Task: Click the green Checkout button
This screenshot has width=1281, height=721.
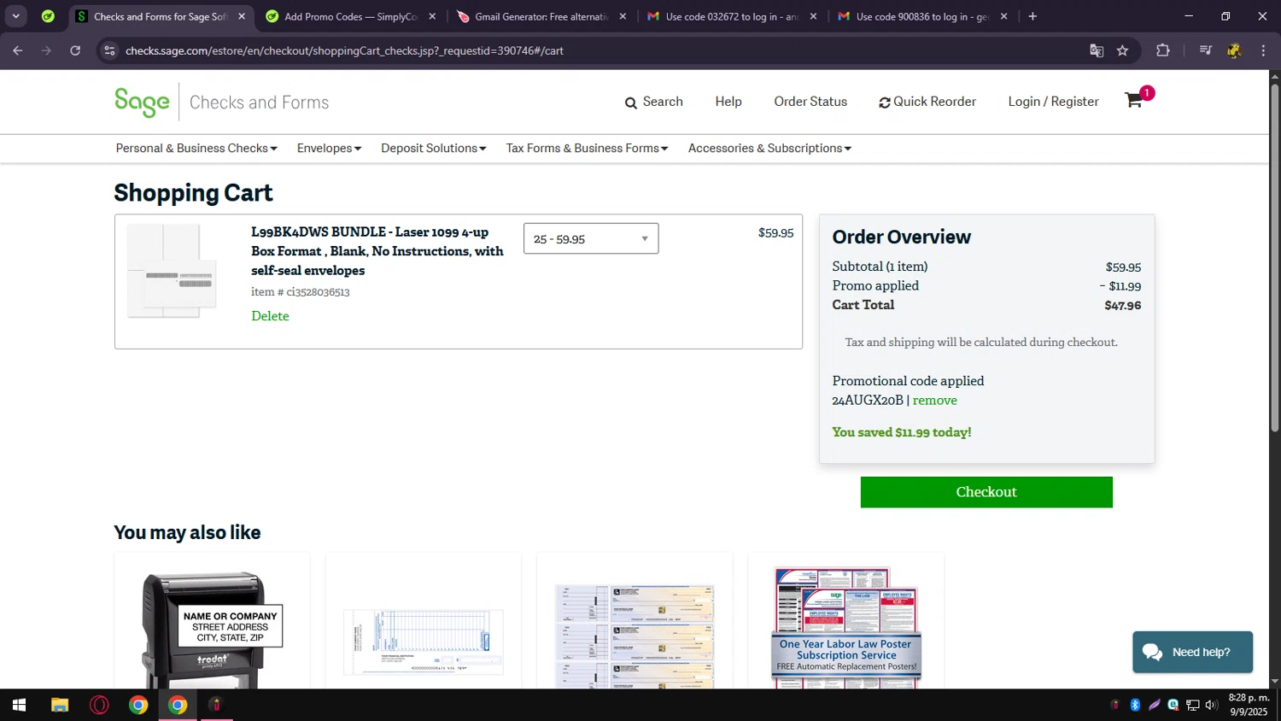Action: [x=986, y=492]
